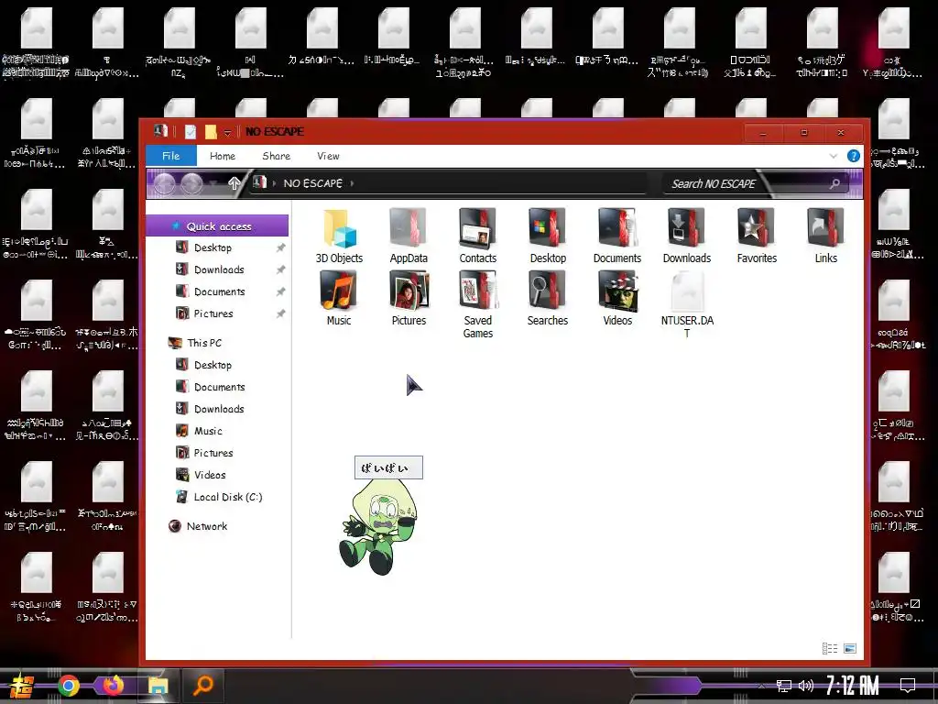Image resolution: width=938 pixels, height=704 pixels.
Task: Open the Documents folder in file pane
Action: (x=616, y=236)
